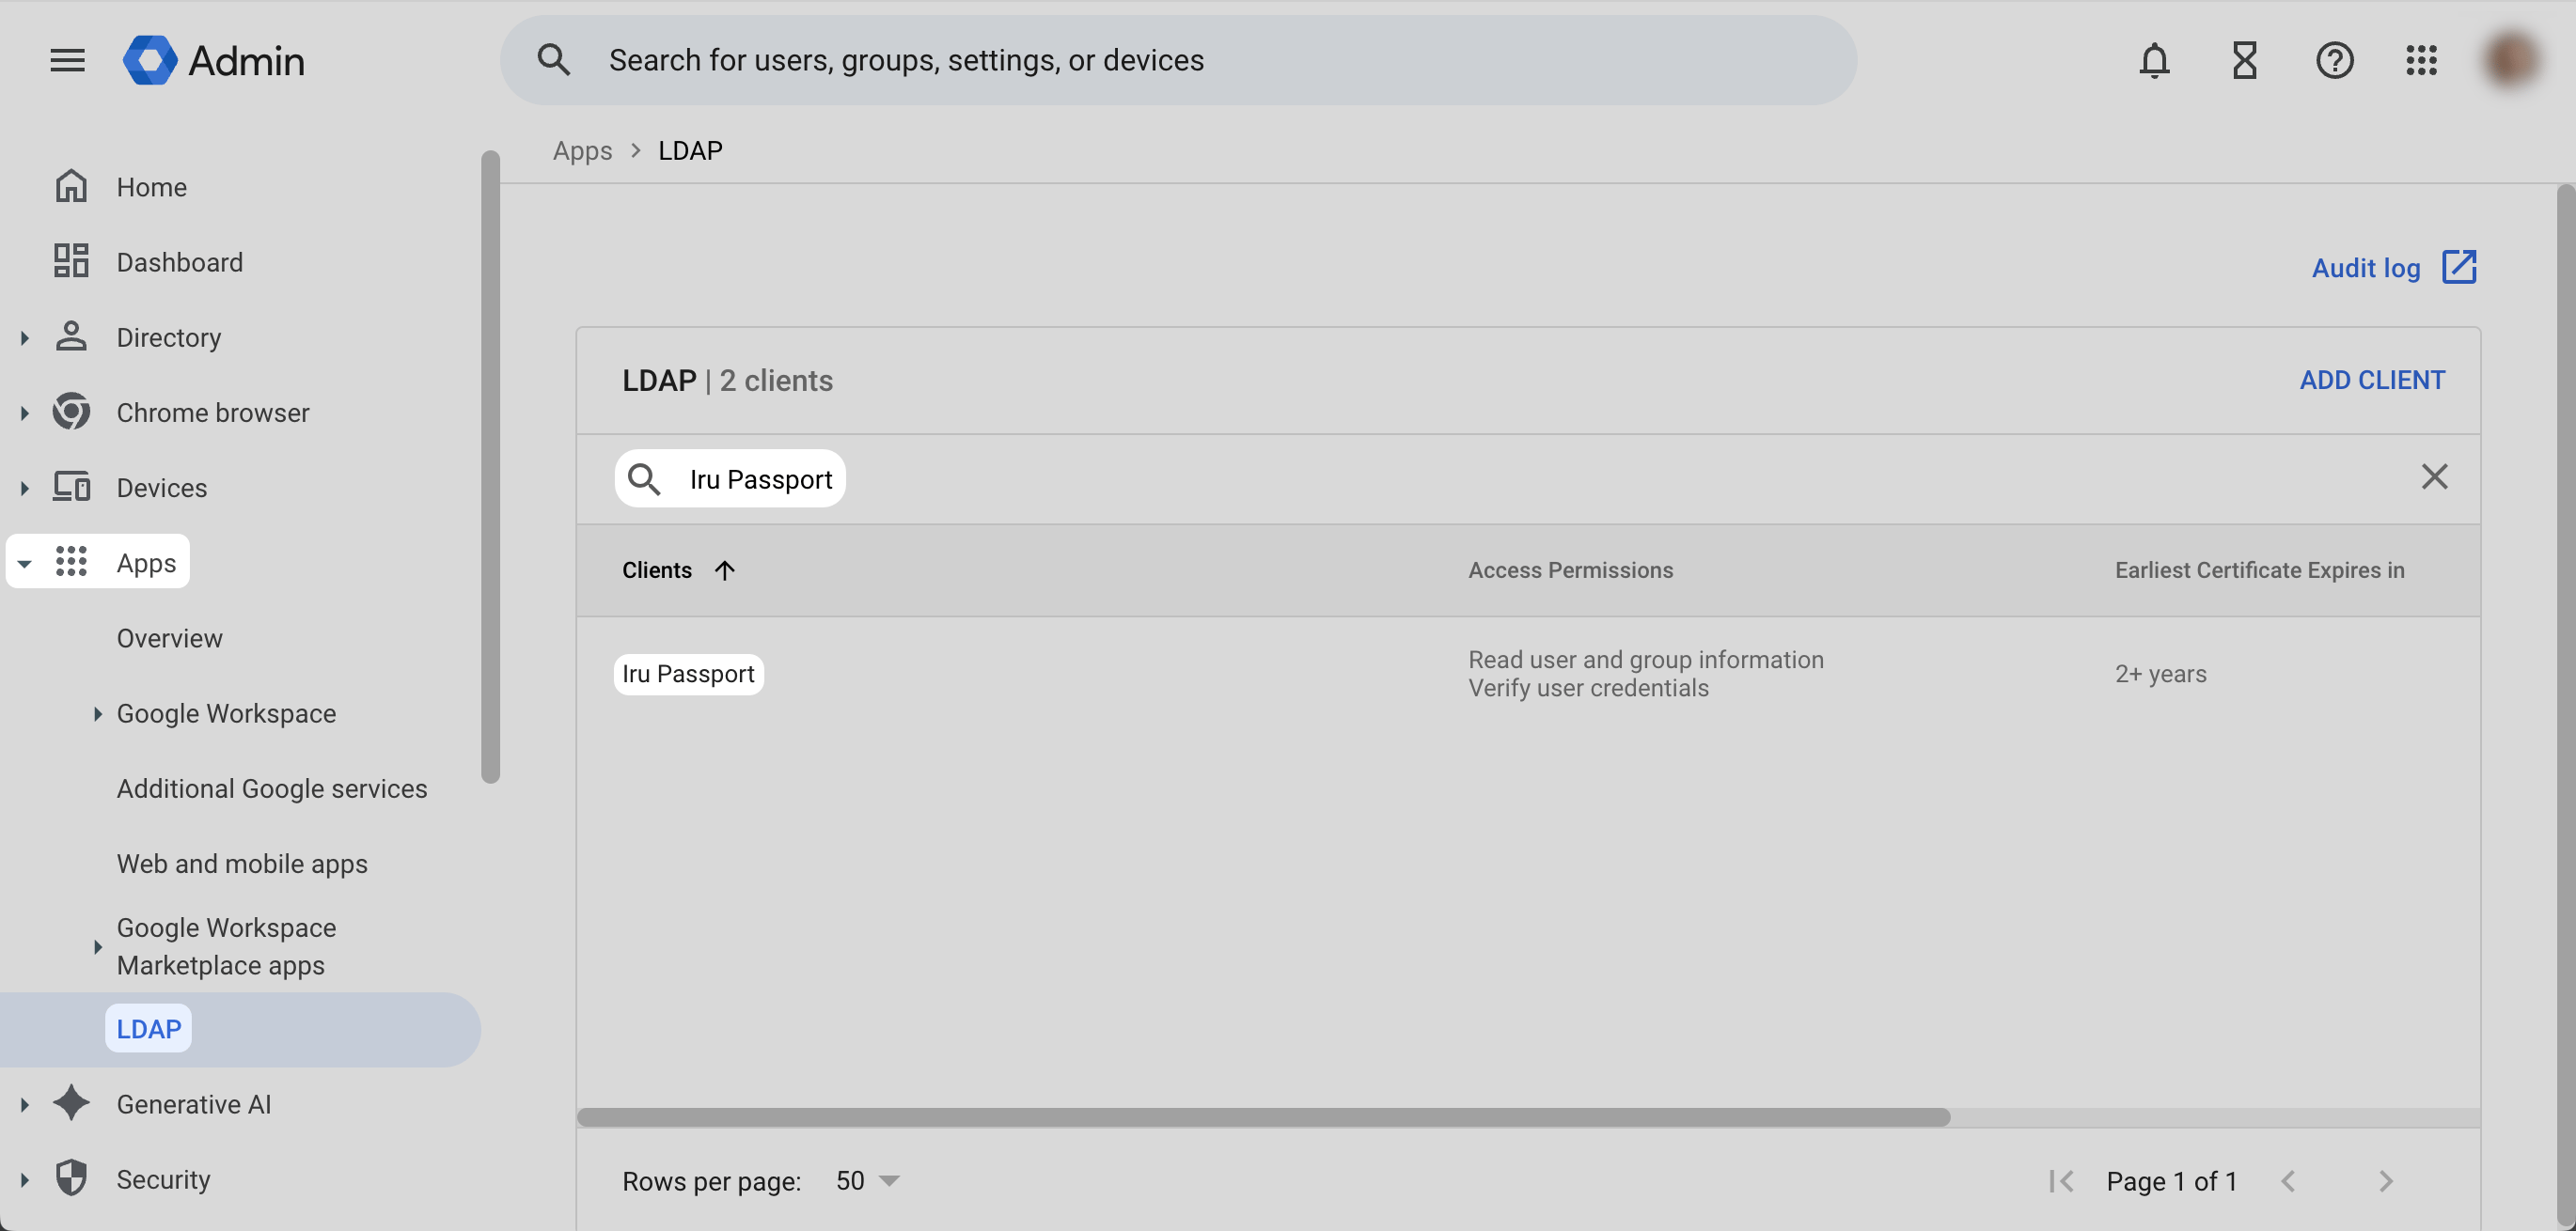Image resolution: width=2576 pixels, height=1231 pixels.
Task: Open the help question mark
Action: [x=2334, y=60]
